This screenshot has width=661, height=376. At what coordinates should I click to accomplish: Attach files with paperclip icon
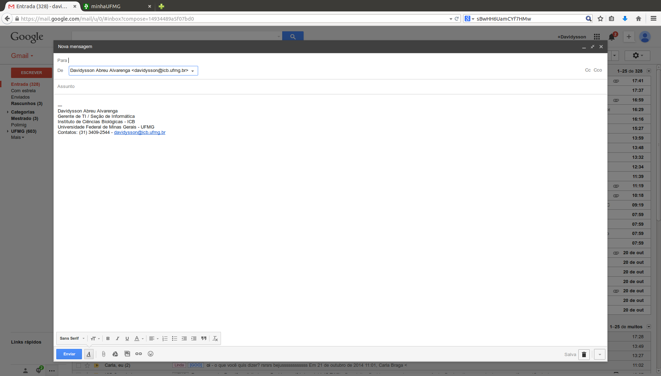[103, 354]
